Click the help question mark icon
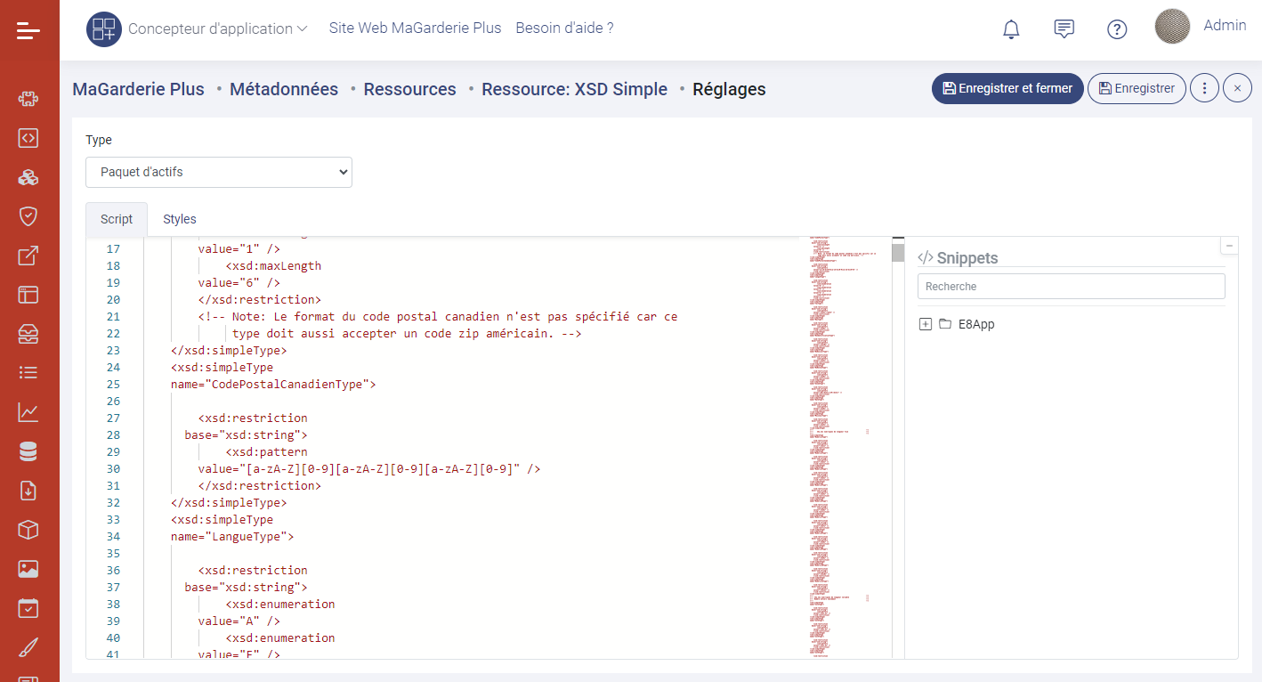1262x682 pixels. 1117,29
